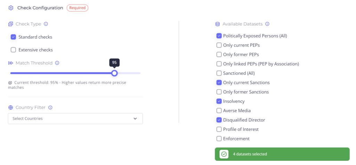The image size is (356, 165).
Task: Select the Only former PEPs checkbox
Action: pyautogui.click(x=219, y=55)
